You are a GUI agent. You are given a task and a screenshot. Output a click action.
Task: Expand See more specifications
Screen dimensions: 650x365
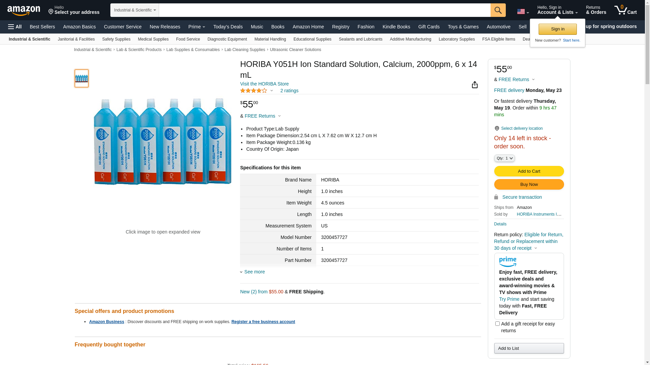point(254,272)
